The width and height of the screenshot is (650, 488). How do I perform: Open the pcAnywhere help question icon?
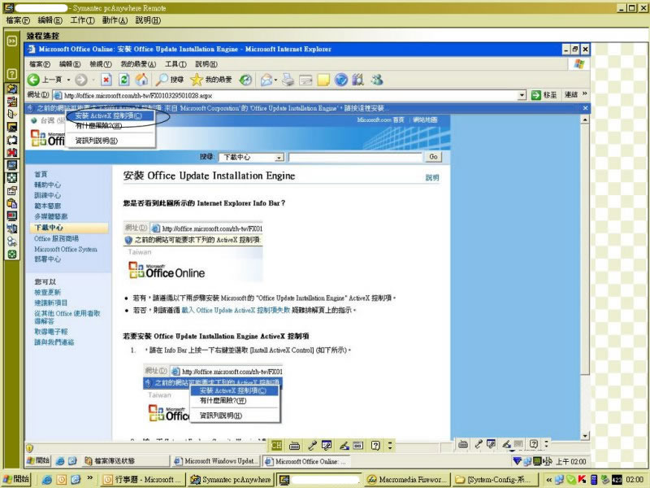pos(12,74)
